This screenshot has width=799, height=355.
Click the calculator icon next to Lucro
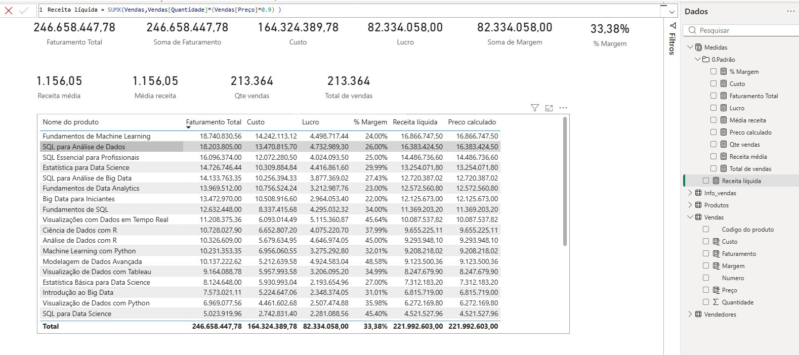coord(724,108)
